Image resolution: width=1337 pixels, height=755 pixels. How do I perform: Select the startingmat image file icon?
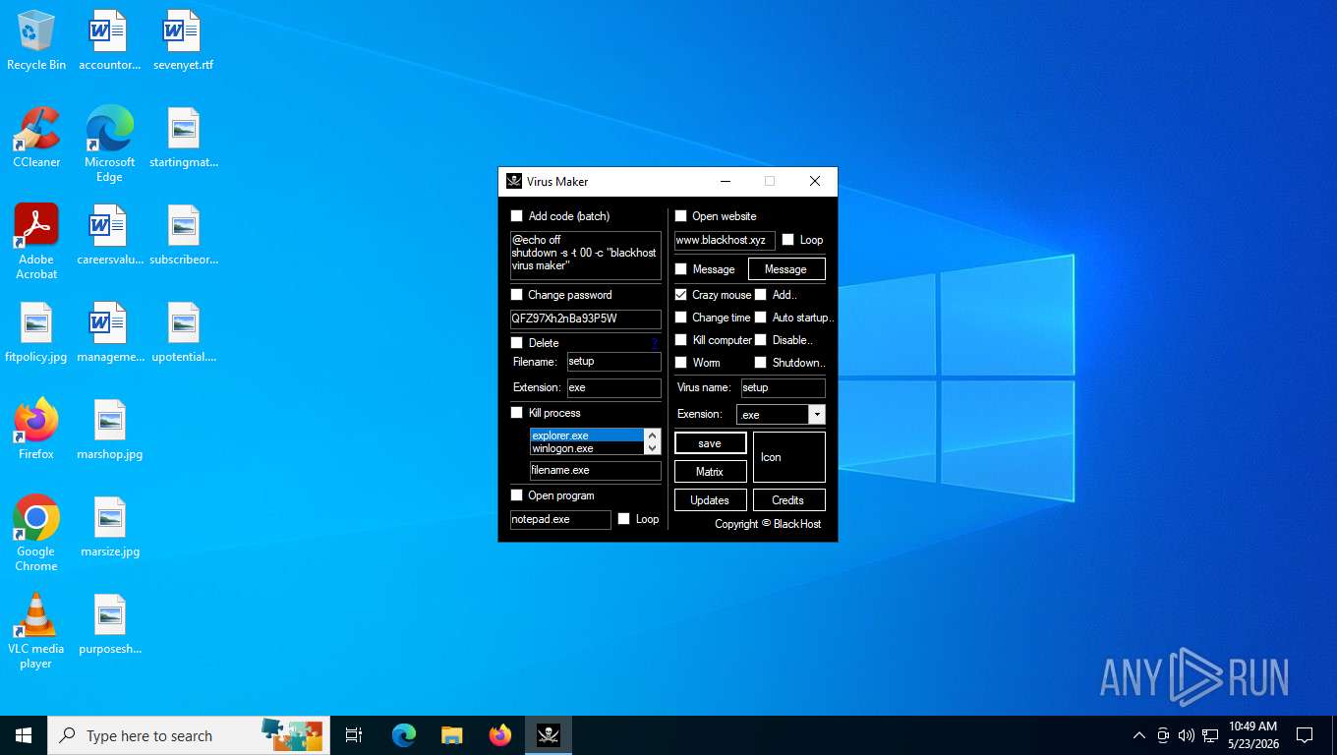point(183,138)
